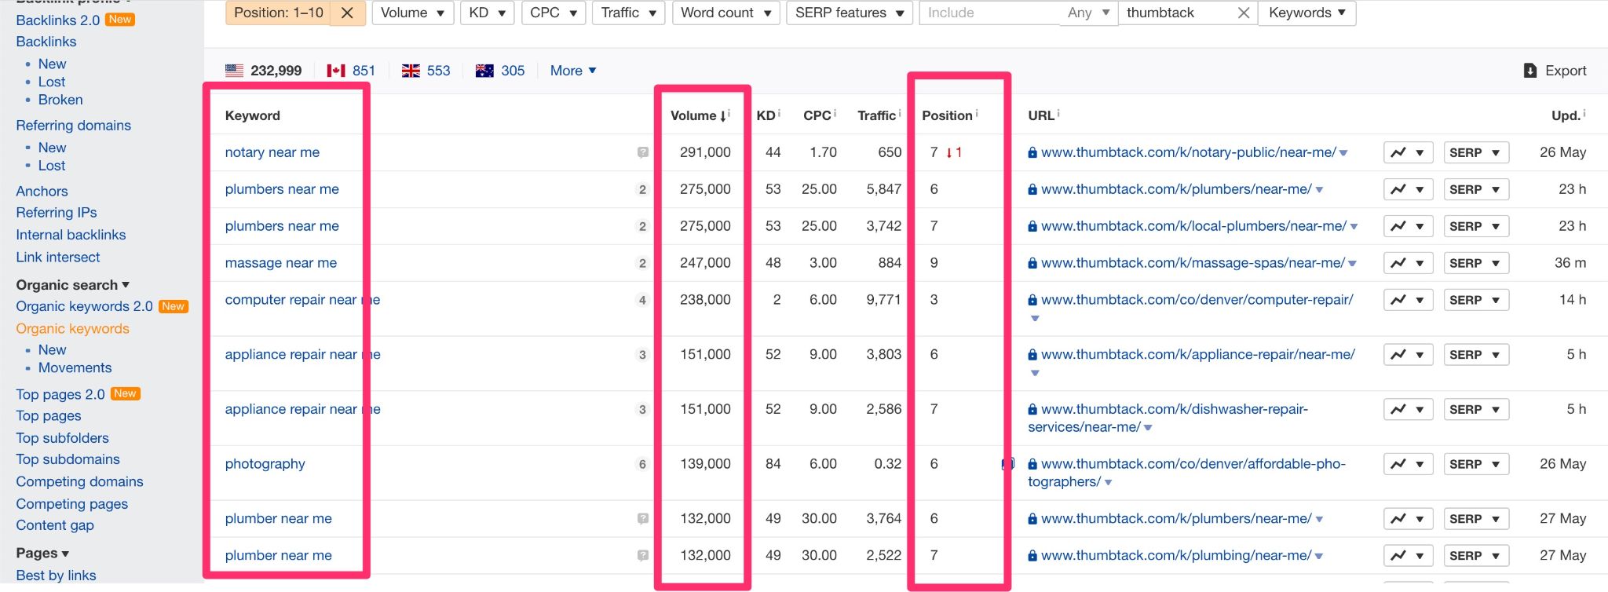Open the notary-public/near-me URL
Screen dimensions: 1608x592
pyautogui.click(x=1188, y=152)
